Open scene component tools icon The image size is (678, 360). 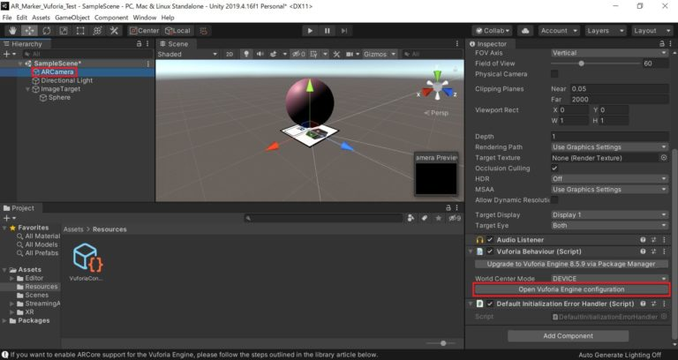(336, 54)
